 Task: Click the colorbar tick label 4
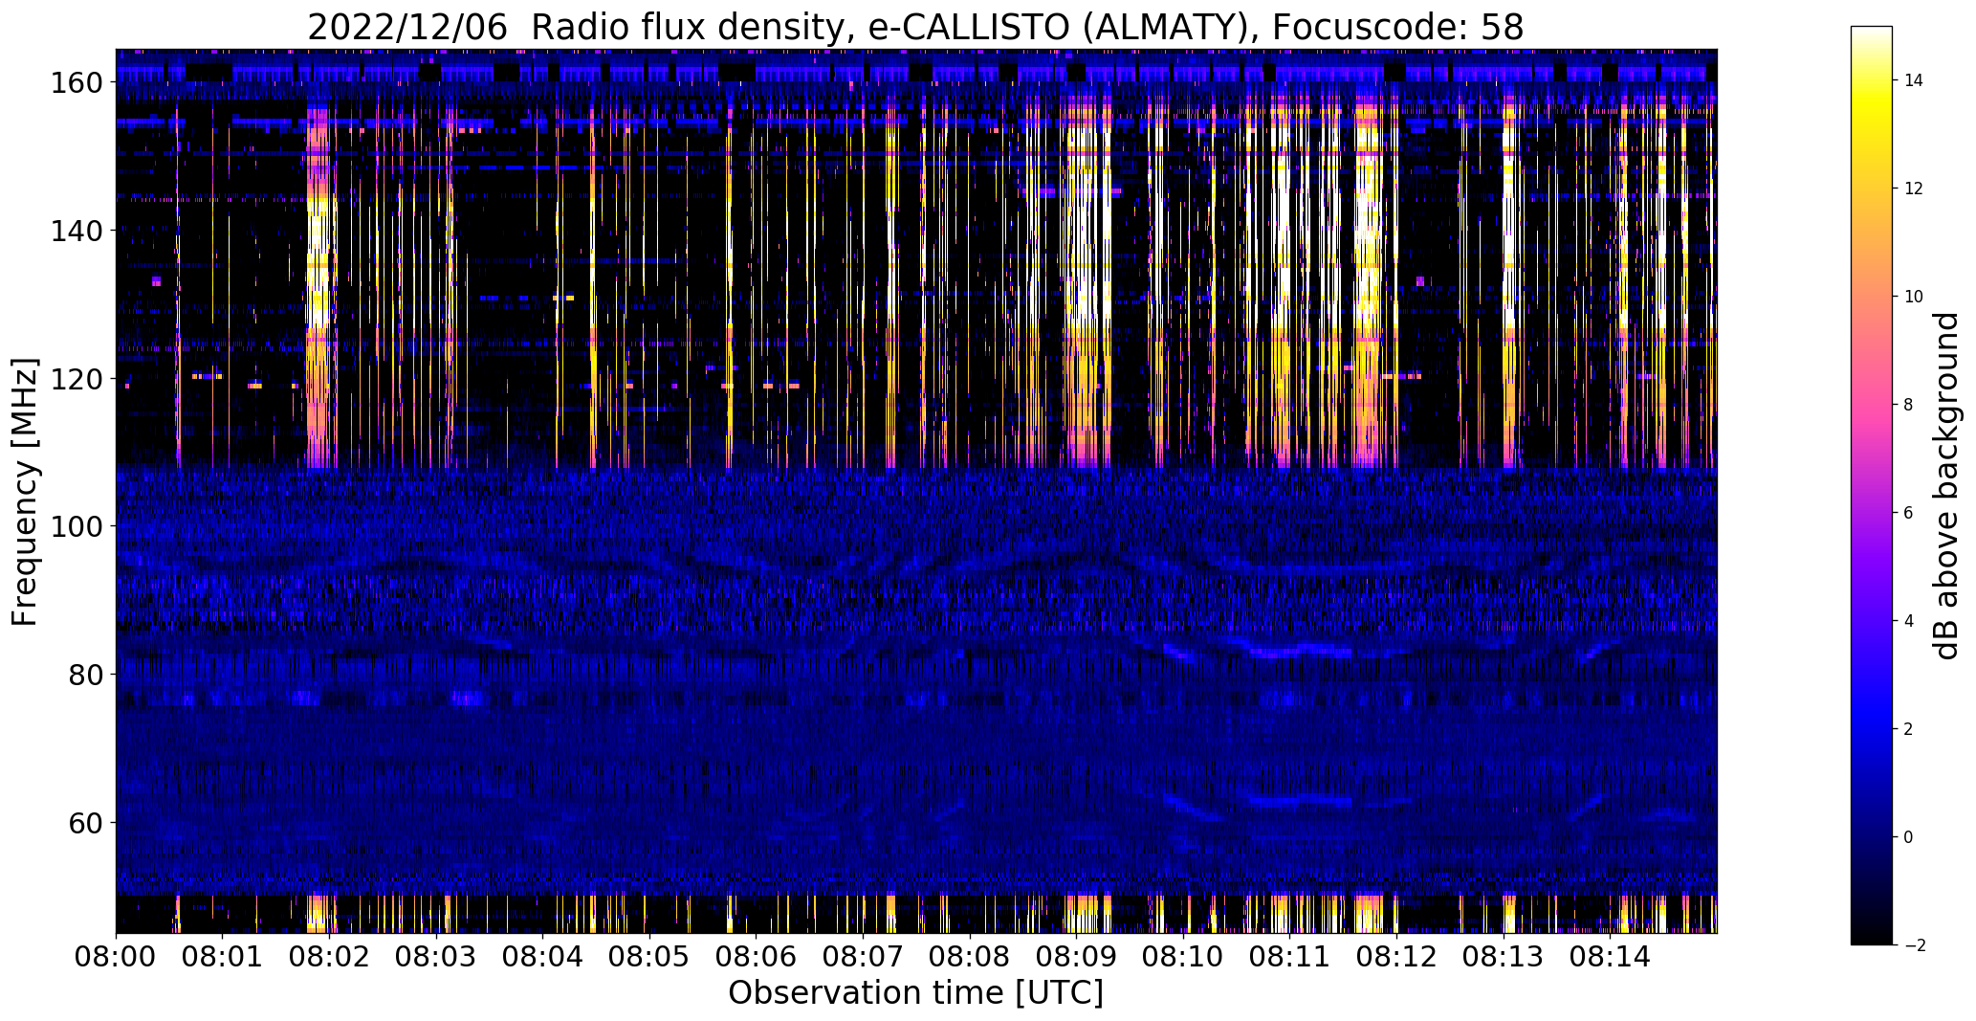tap(1909, 621)
